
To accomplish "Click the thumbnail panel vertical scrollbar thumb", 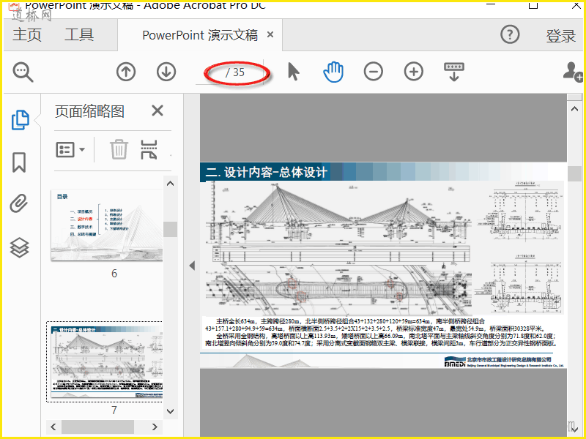I will tap(170, 230).
